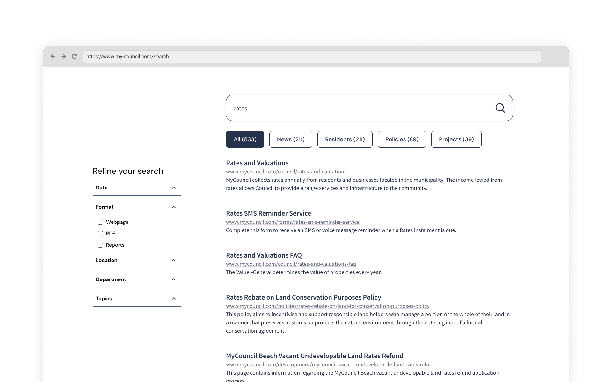
Task: Select the All (533) tab
Action: pos(245,139)
